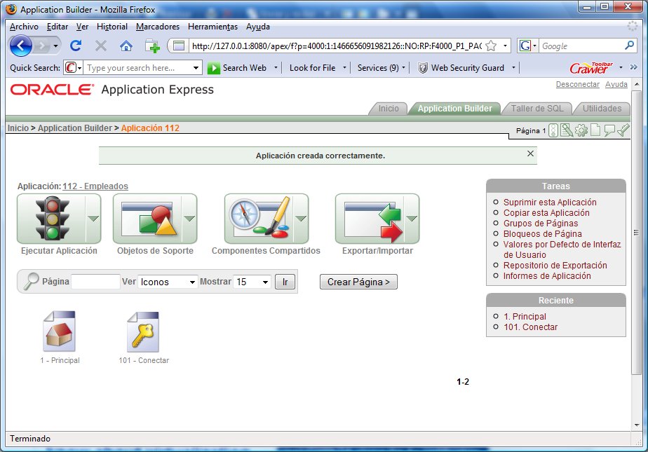Open the Marcadores menu

[158, 27]
